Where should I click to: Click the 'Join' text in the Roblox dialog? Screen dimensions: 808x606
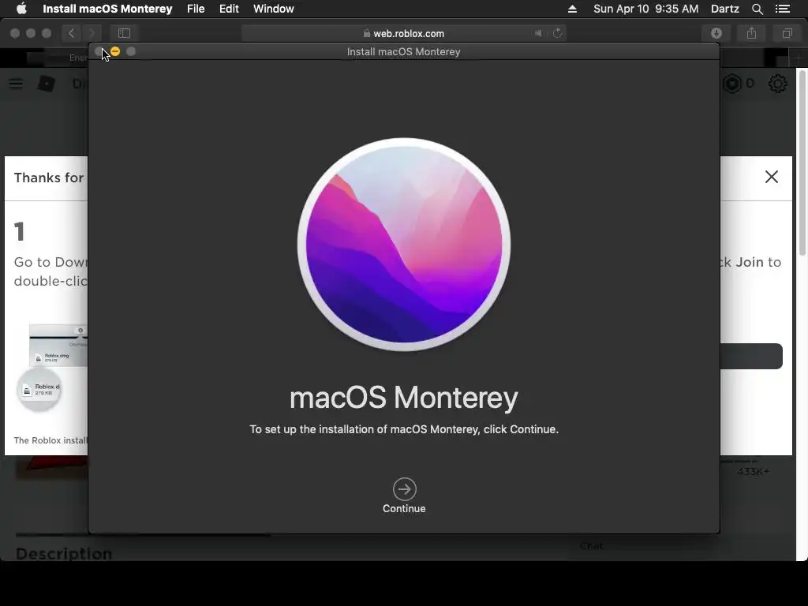750,262
